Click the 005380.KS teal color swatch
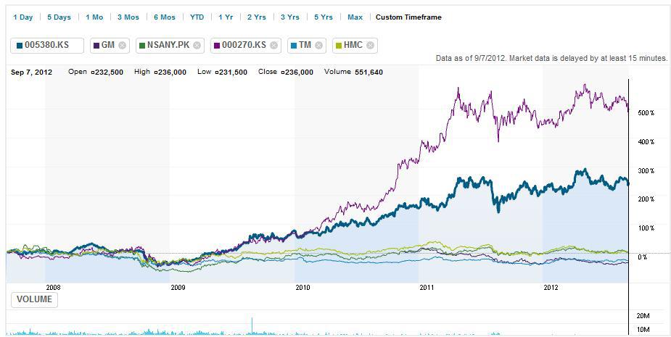Screen dimensions: 671x337 19,45
